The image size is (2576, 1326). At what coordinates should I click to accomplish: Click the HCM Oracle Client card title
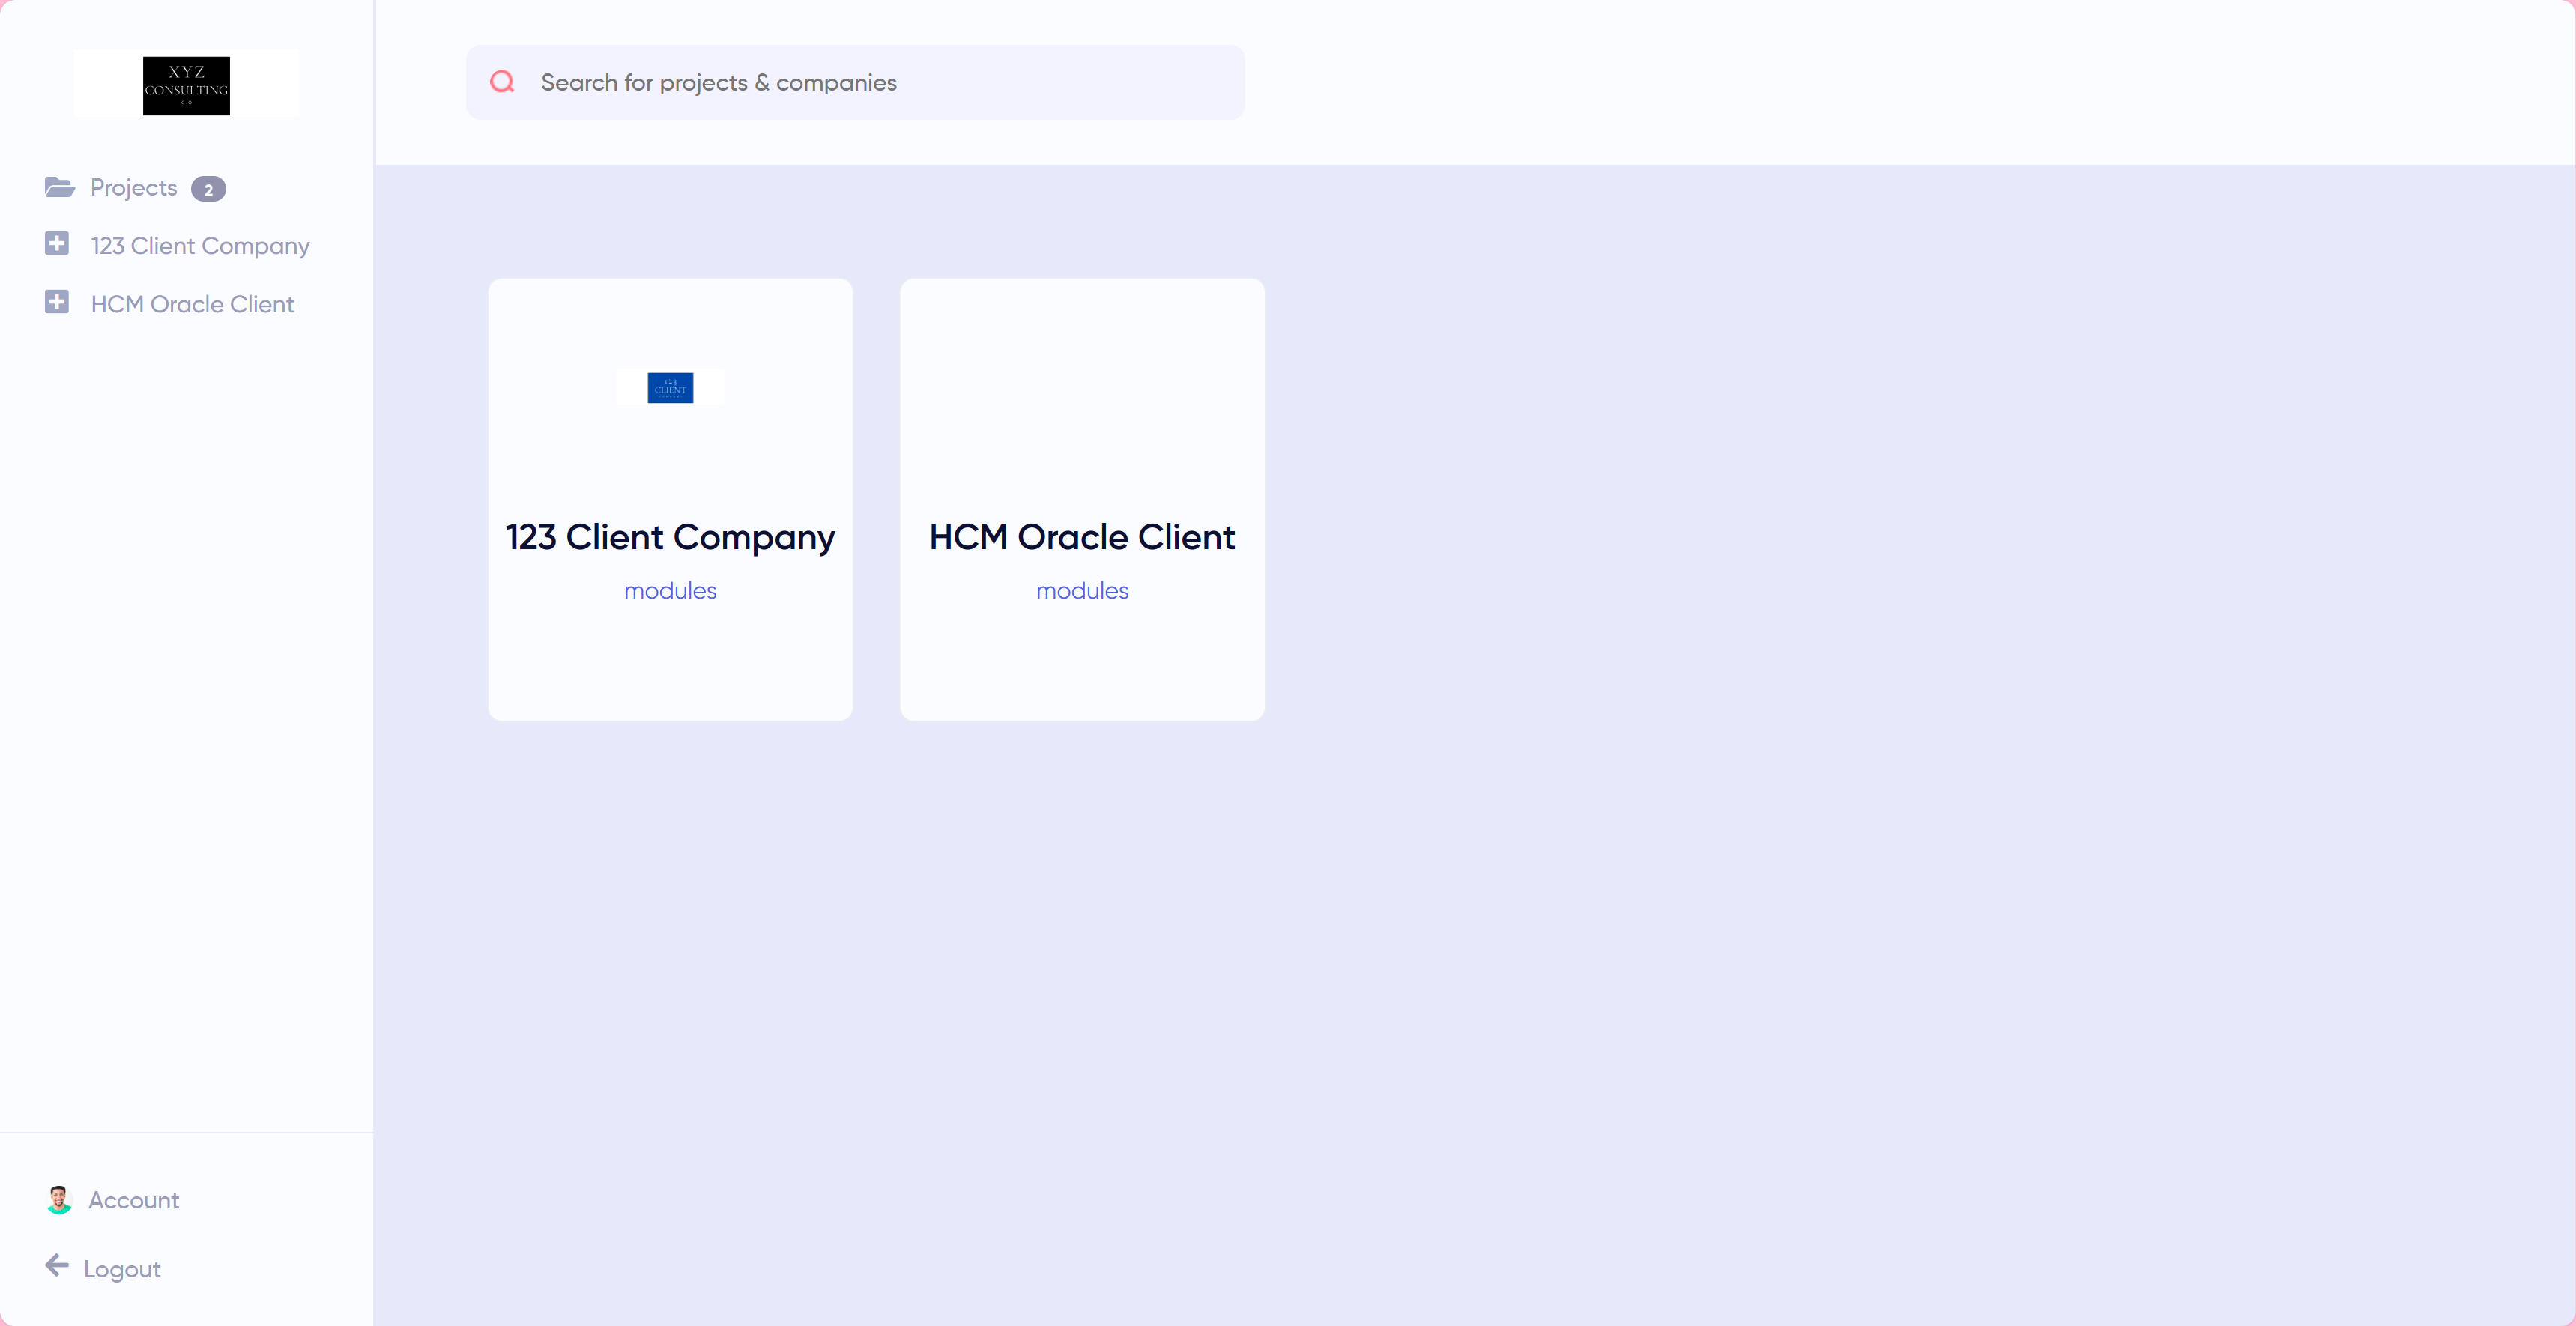point(1082,537)
